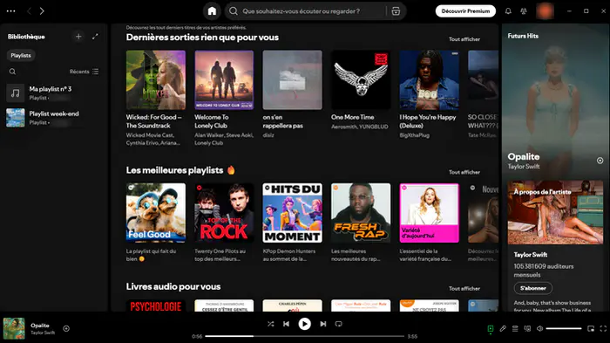610x343 pixels.
Task: Show all Les meilleures playlists
Action: point(464,172)
